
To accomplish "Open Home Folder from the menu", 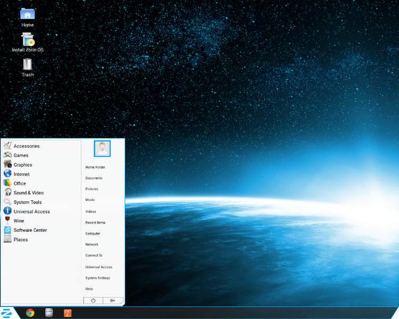I will 95,167.
